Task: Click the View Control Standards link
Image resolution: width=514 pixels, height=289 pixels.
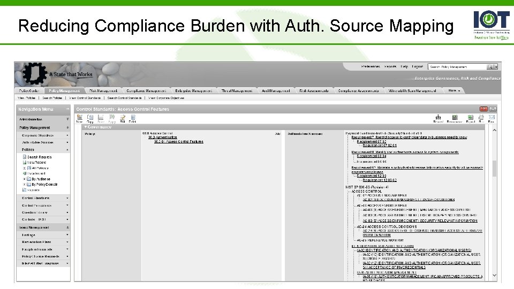Action: pyautogui.click(x=85, y=97)
